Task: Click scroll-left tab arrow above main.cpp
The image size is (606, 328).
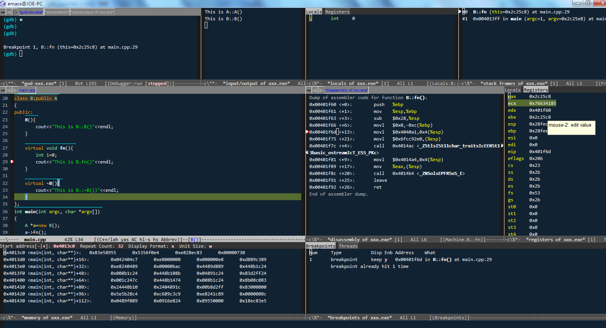Action: [x=9, y=90]
